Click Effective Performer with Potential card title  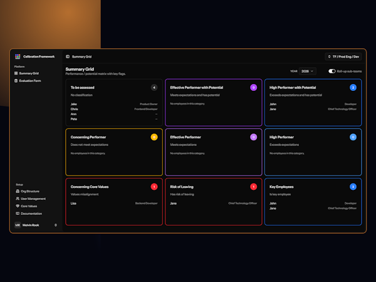click(196, 88)
